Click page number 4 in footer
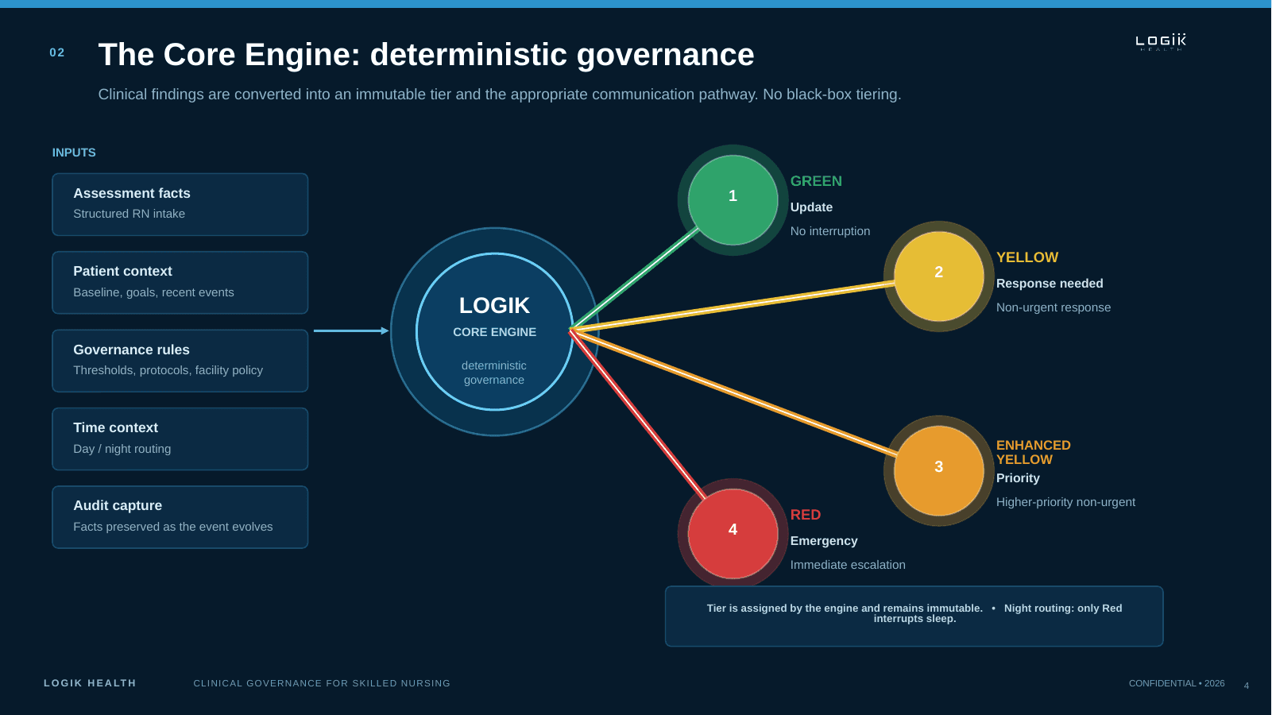This screenshot has height=715, width=1272. [1247, 686]
